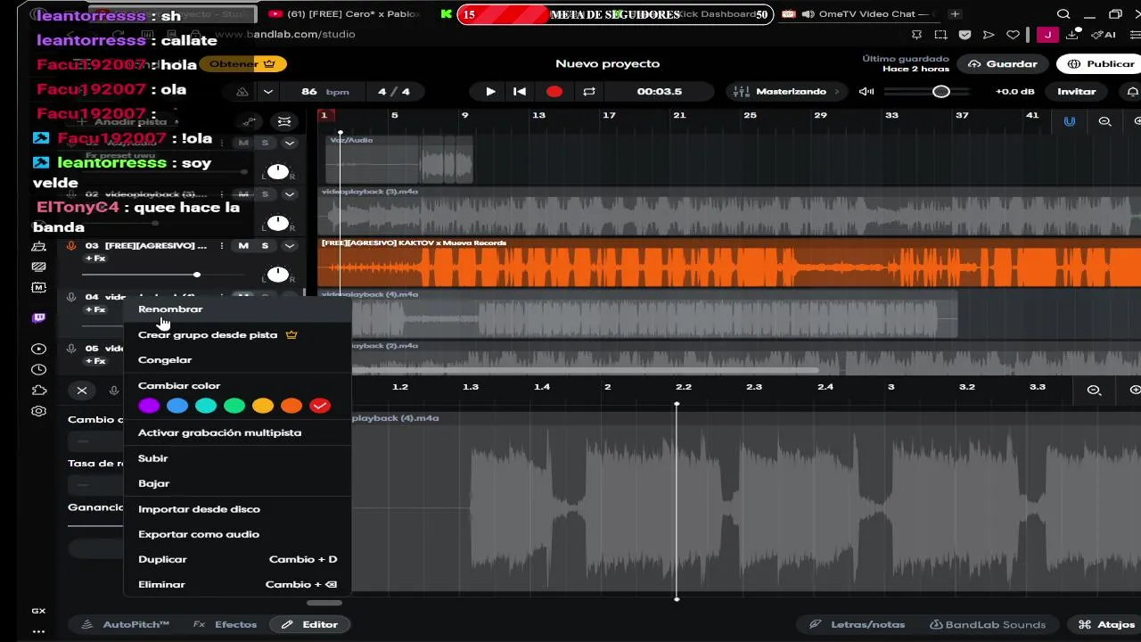Open BandLab Sounds library
1141x642 pixels.
[988, 625]
